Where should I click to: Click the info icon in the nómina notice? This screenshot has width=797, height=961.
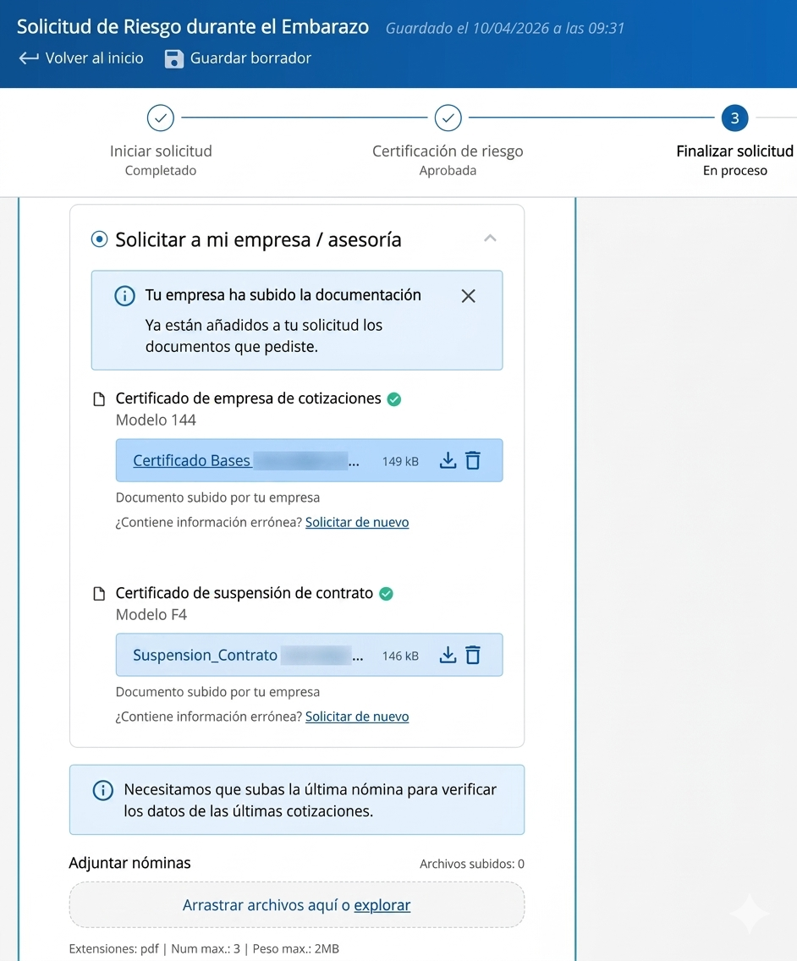click(102, 790)
